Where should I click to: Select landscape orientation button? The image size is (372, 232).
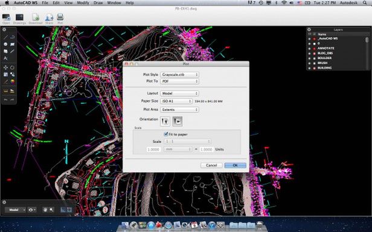click(x=178, y=121)
